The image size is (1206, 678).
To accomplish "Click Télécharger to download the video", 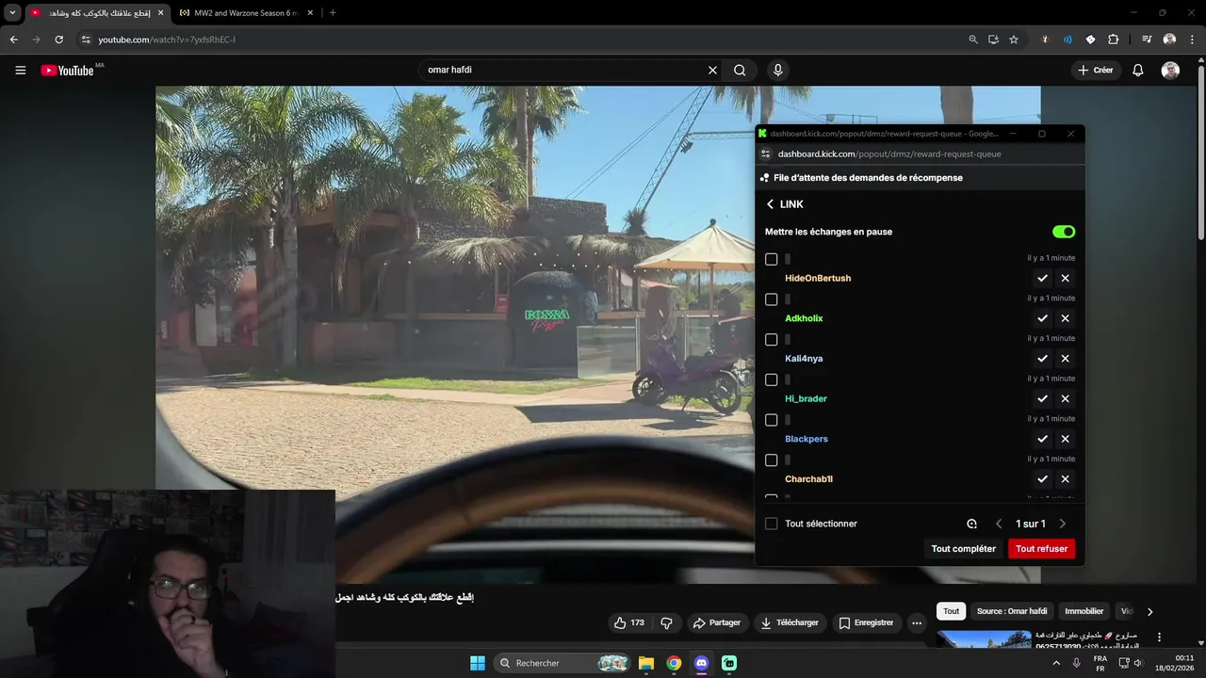I will pos(790,622).
